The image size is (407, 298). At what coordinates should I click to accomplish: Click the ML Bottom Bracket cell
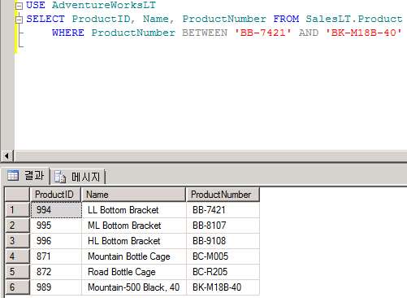pyautogui.click(x=134, y=226)
